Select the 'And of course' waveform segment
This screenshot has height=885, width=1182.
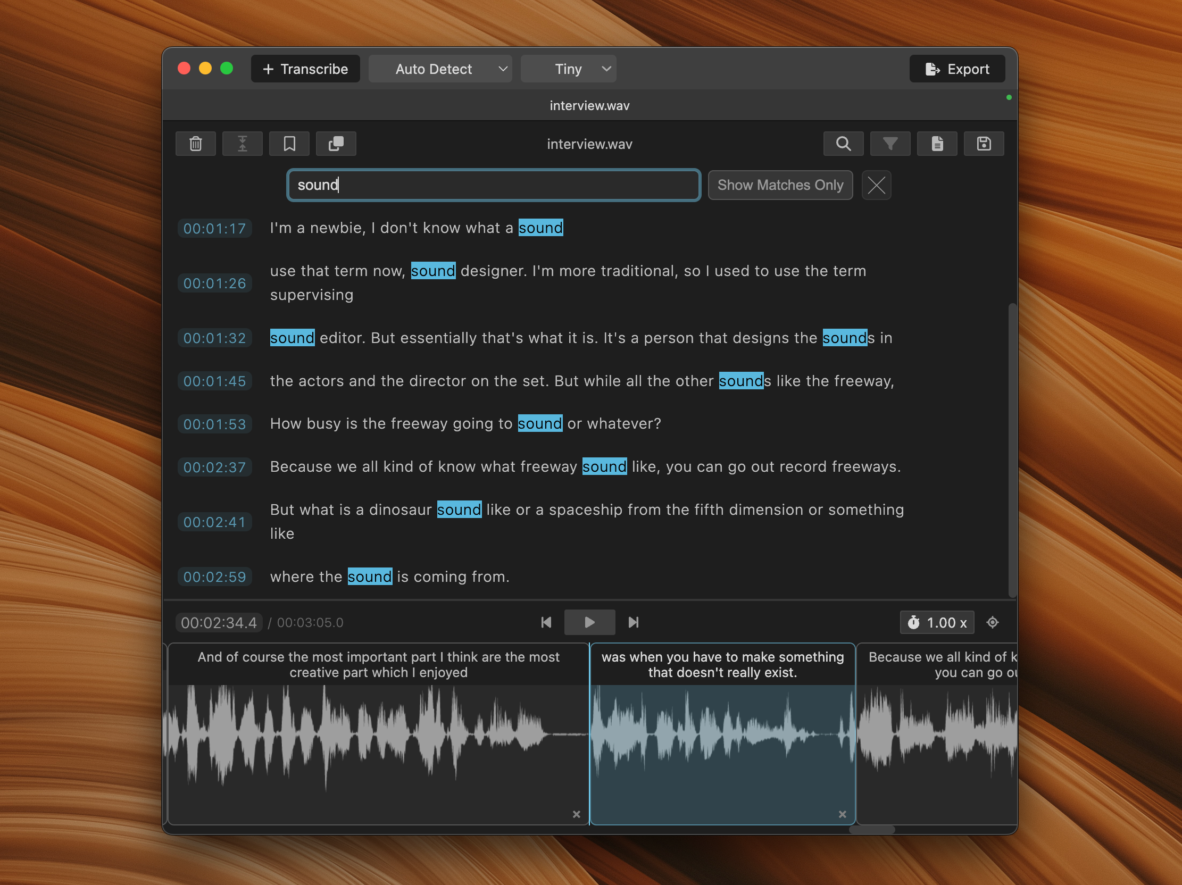pos(378,734)
